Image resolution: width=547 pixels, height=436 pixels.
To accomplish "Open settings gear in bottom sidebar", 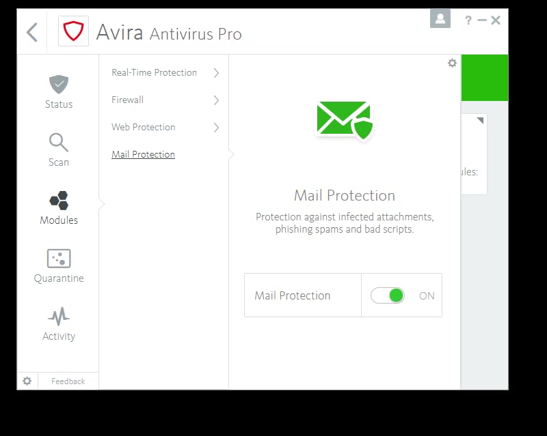I will coord(27,381).
